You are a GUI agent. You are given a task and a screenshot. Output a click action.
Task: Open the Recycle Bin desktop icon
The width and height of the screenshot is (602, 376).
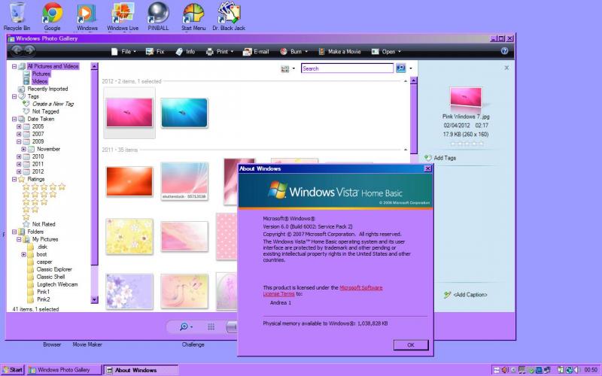pyautogui.click(x=17, y=16)
